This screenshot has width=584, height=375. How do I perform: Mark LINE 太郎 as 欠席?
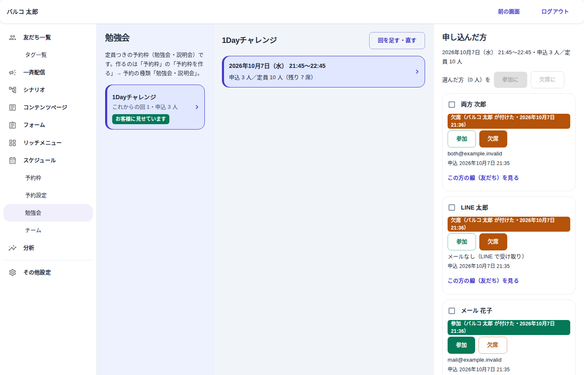(493, 242)
